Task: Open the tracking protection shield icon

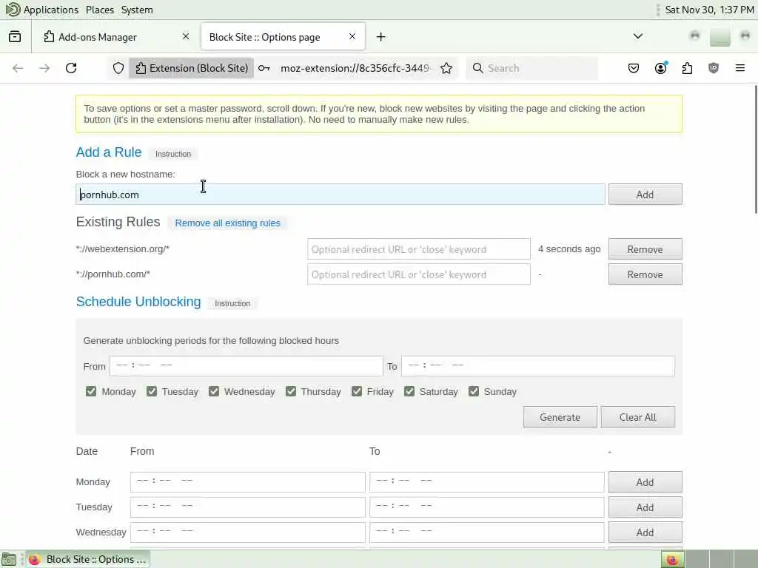Action: tap(118, 68)
